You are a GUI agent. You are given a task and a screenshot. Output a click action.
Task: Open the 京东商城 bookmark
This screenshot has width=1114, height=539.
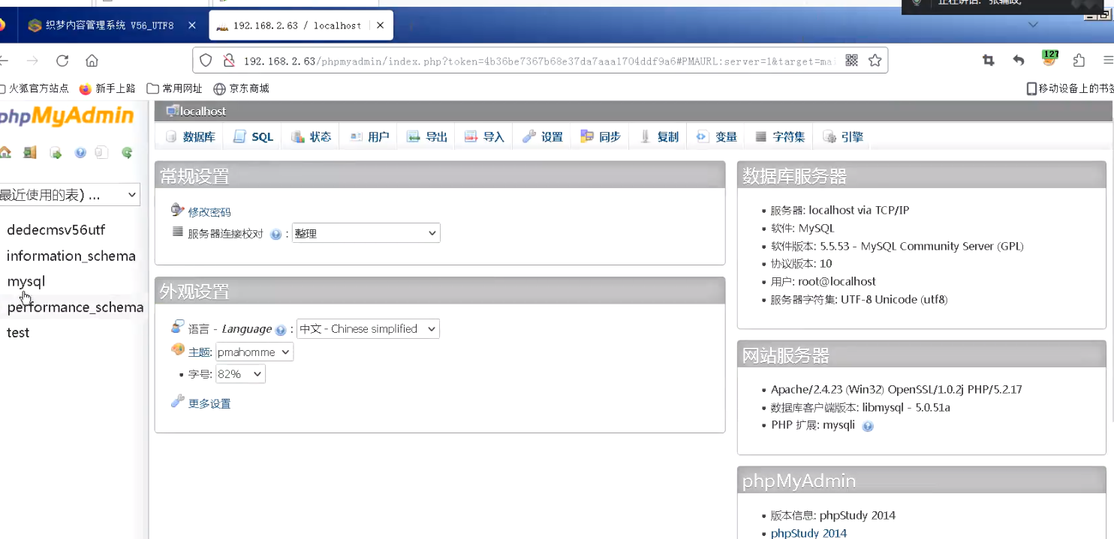click(x=241, y=88)
